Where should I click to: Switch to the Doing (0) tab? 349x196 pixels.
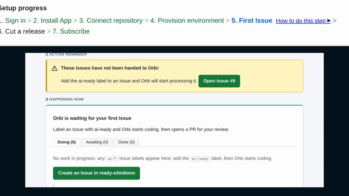pos(67,142)
